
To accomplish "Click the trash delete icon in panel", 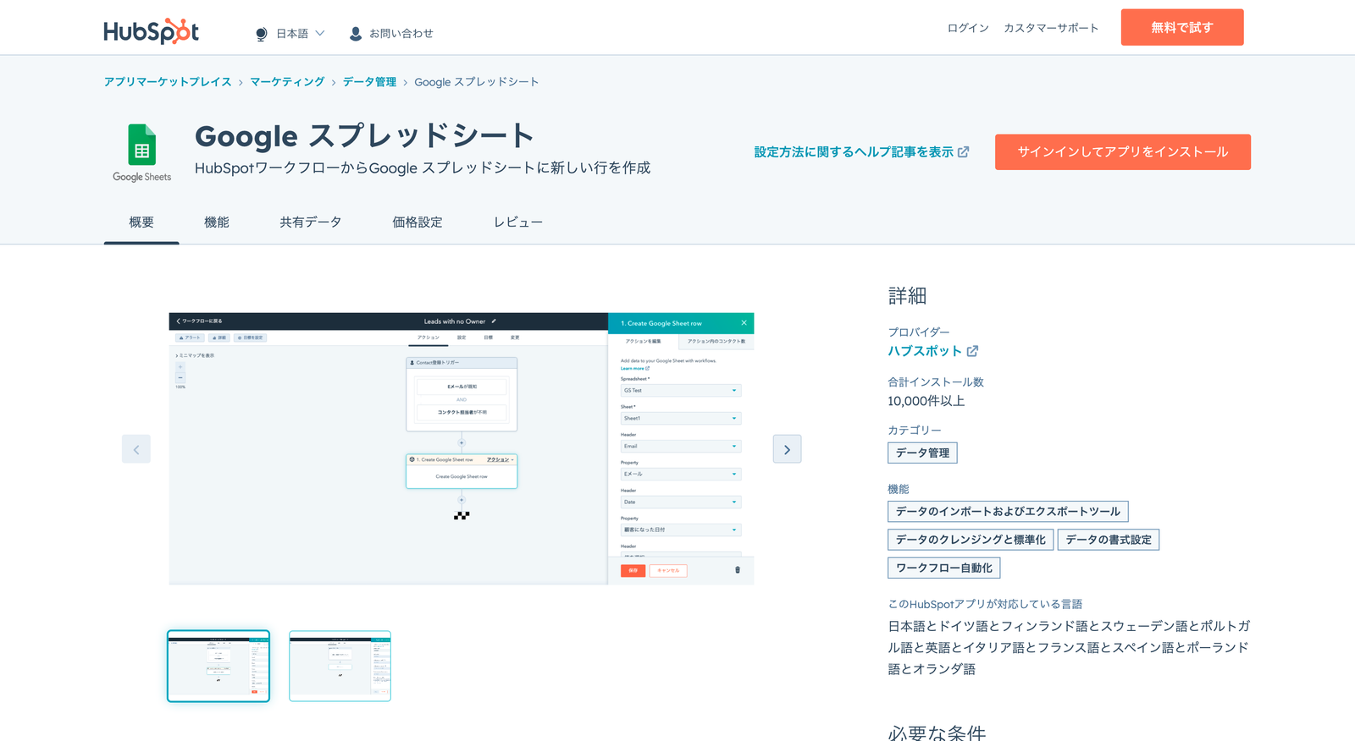I will [x=738, y=570].
